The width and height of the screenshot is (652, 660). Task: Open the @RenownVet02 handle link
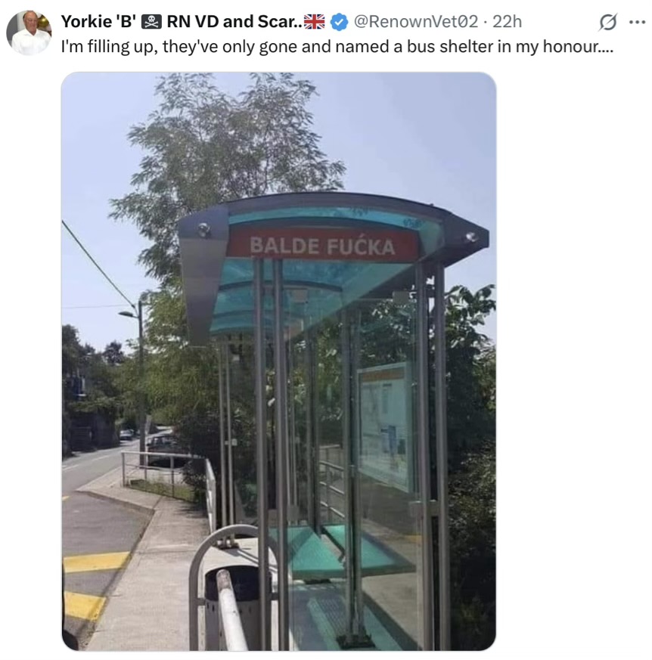(416, 21)
